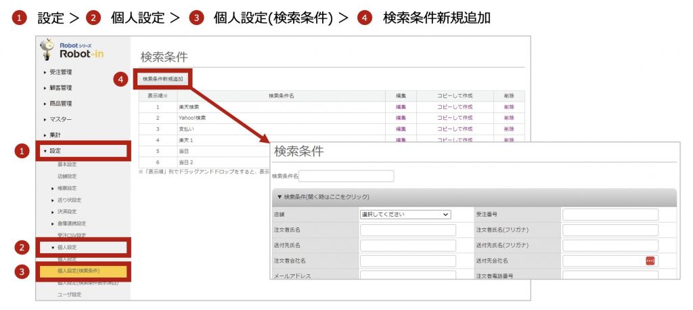Click 削除 for Yahoo!検索 row
Screen dimensions: 693x310
pos(509,118)
